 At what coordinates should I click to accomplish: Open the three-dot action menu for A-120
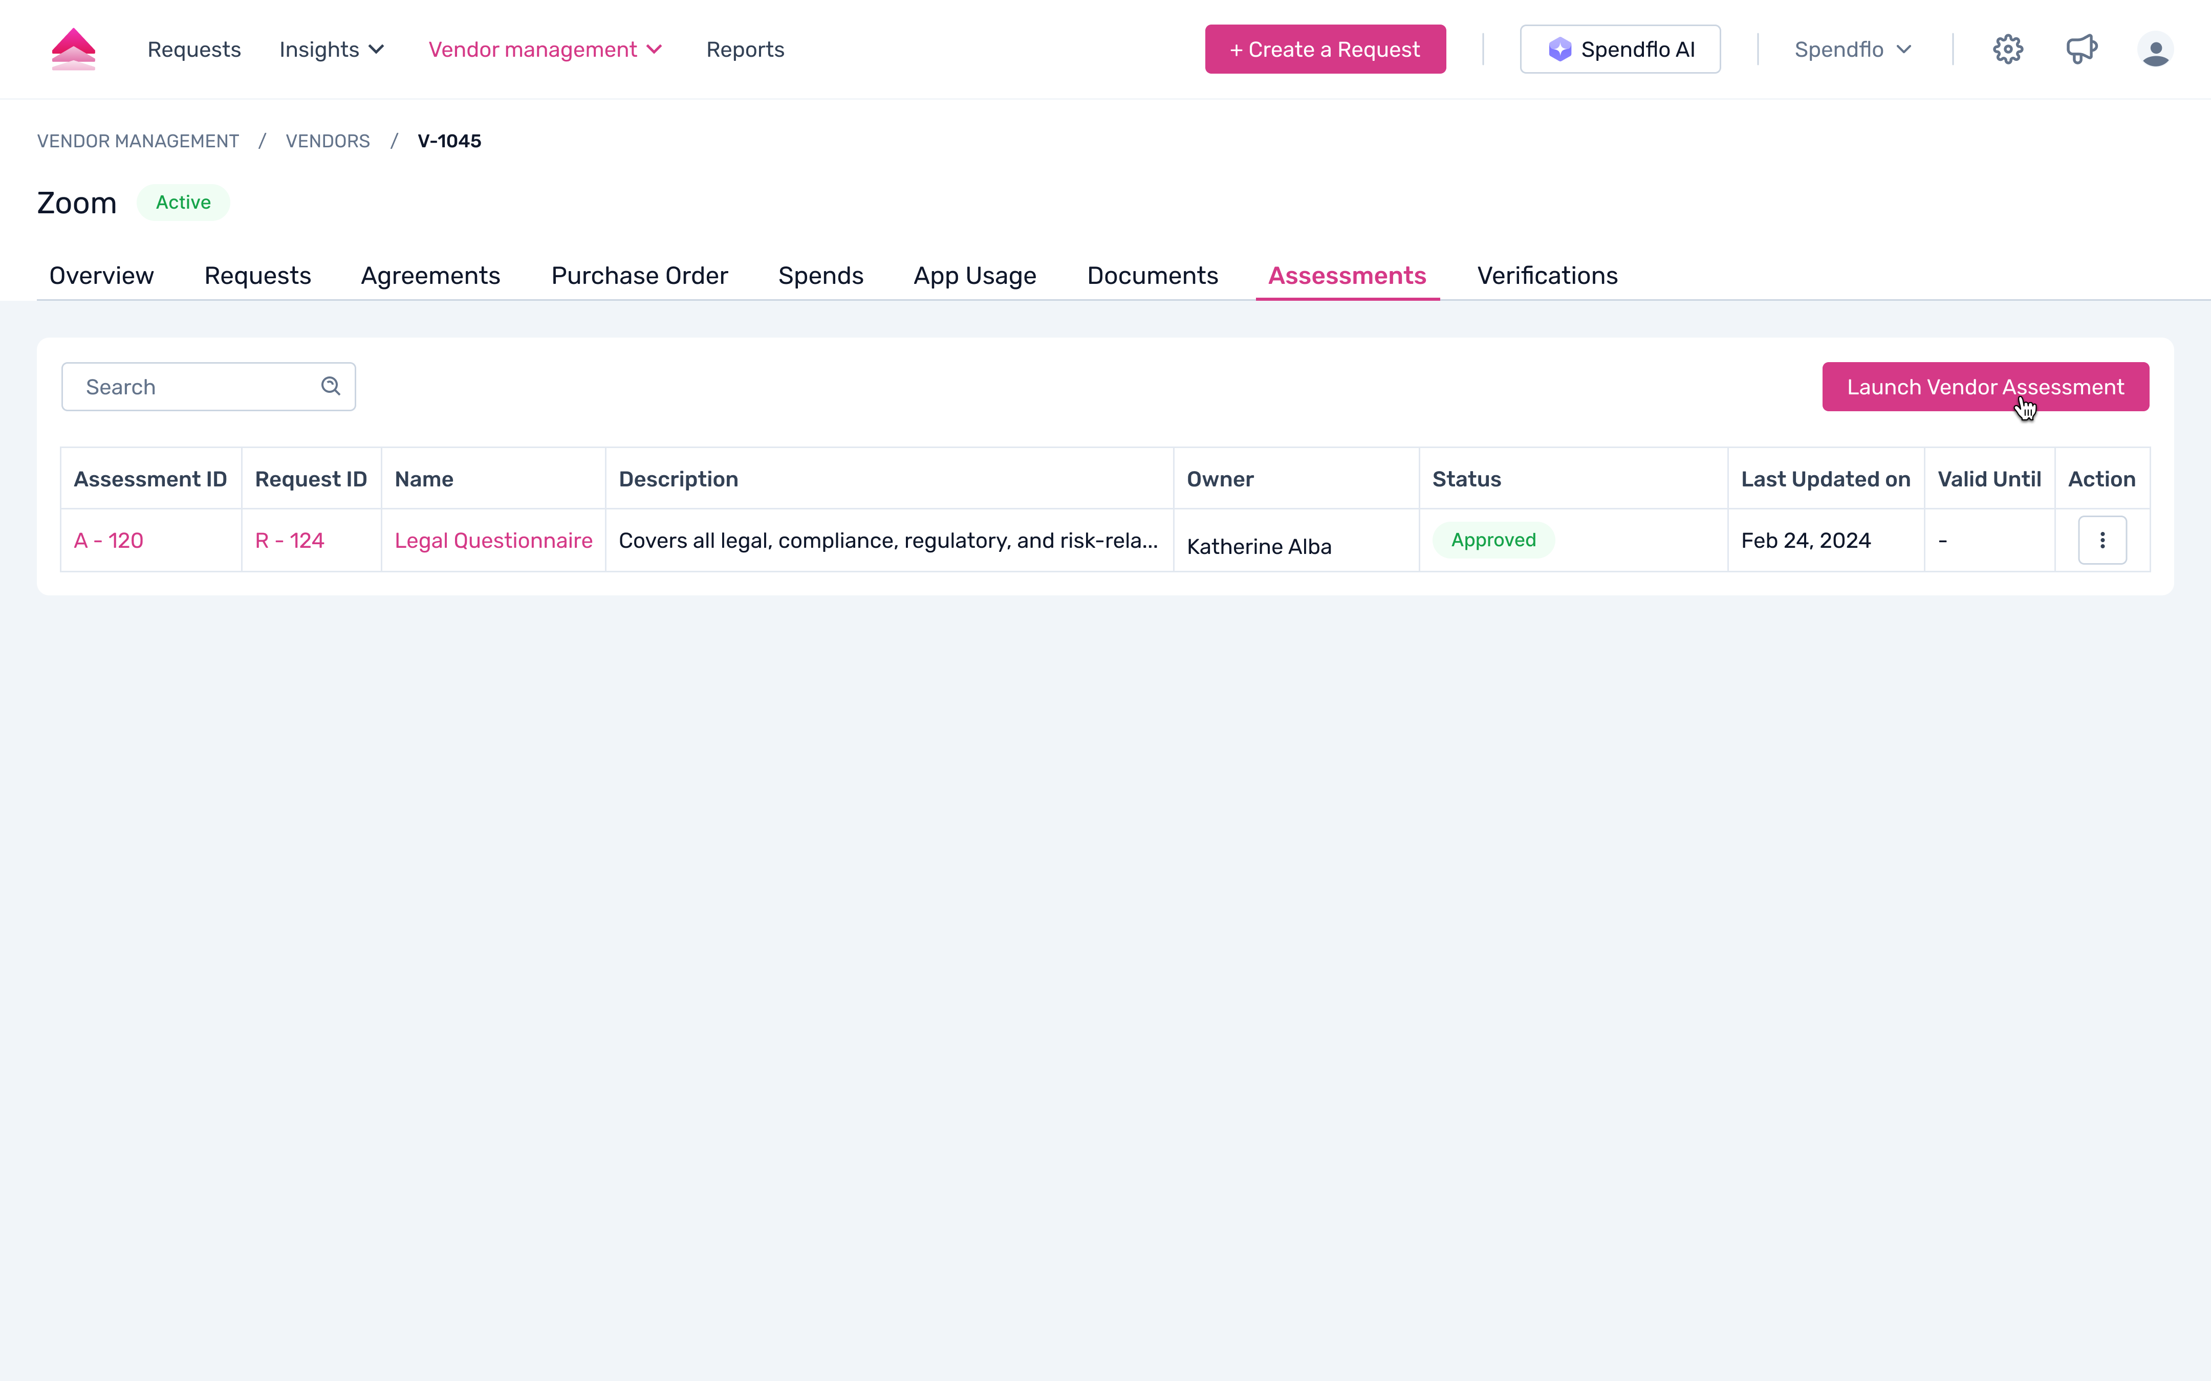click(2101, 541)
